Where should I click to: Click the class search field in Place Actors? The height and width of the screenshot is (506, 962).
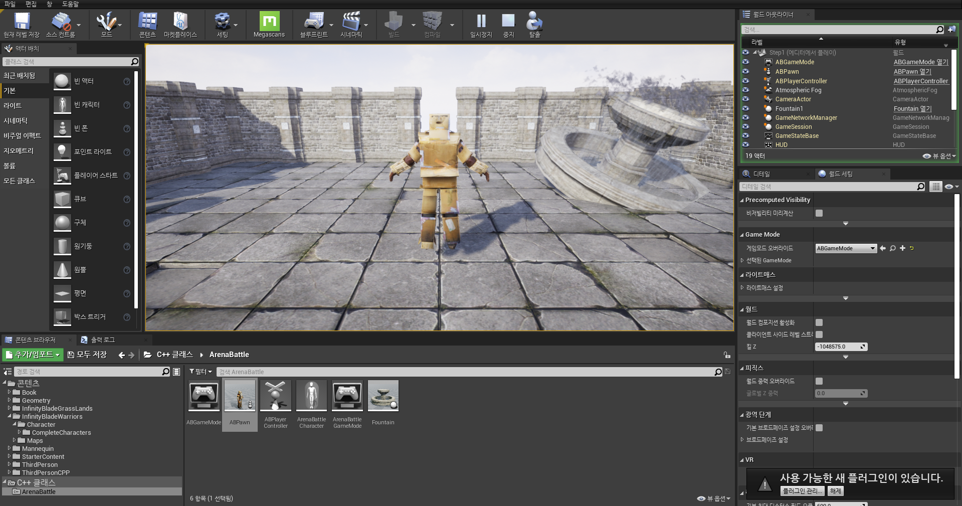point(66,62)
